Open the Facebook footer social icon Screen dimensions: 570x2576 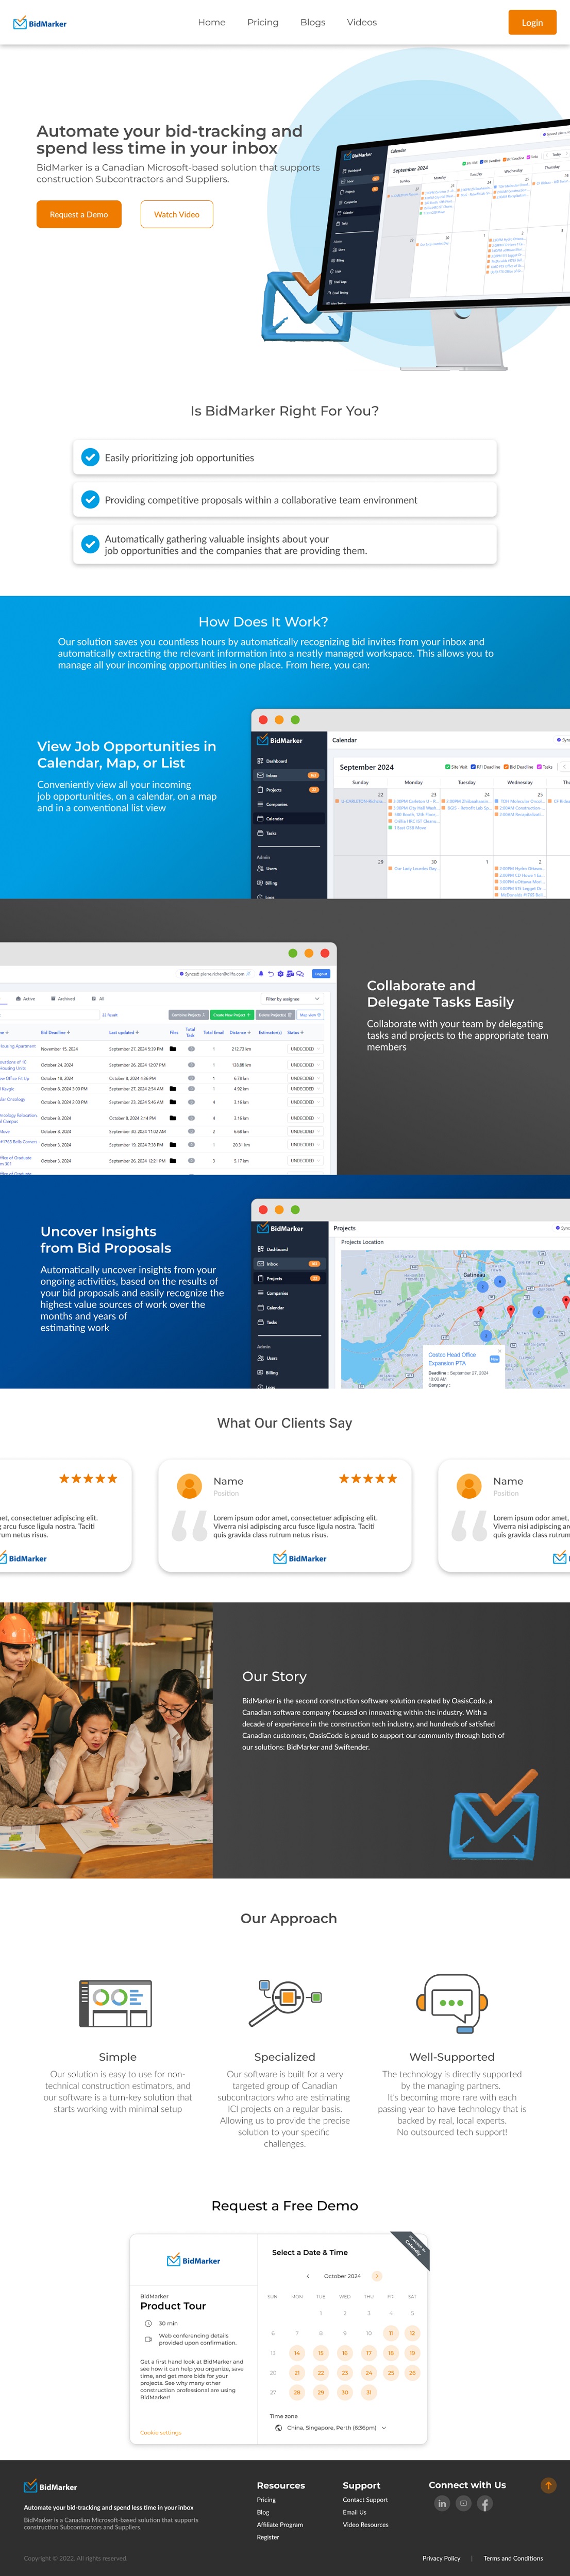pyautogui.click(x=485, y=2503)
